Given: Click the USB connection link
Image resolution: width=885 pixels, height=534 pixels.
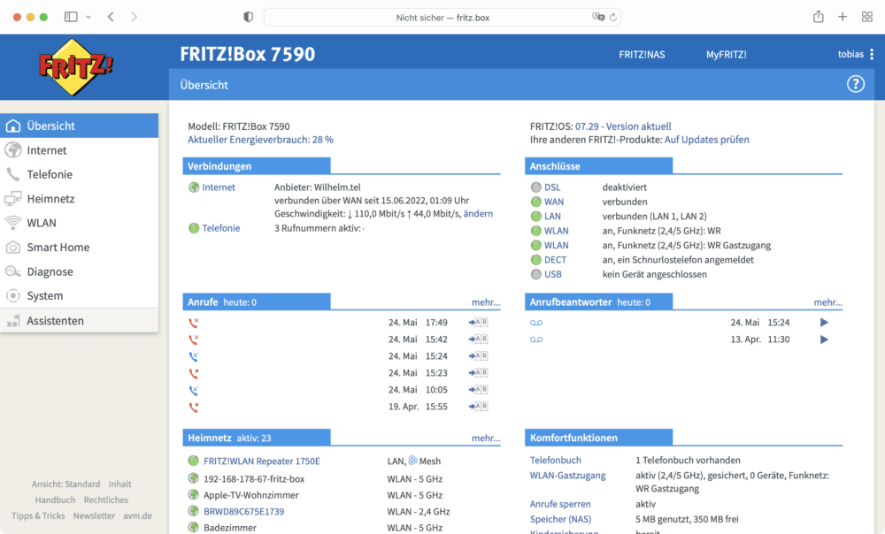Looking at the screenshot, I should click(552, 275).
